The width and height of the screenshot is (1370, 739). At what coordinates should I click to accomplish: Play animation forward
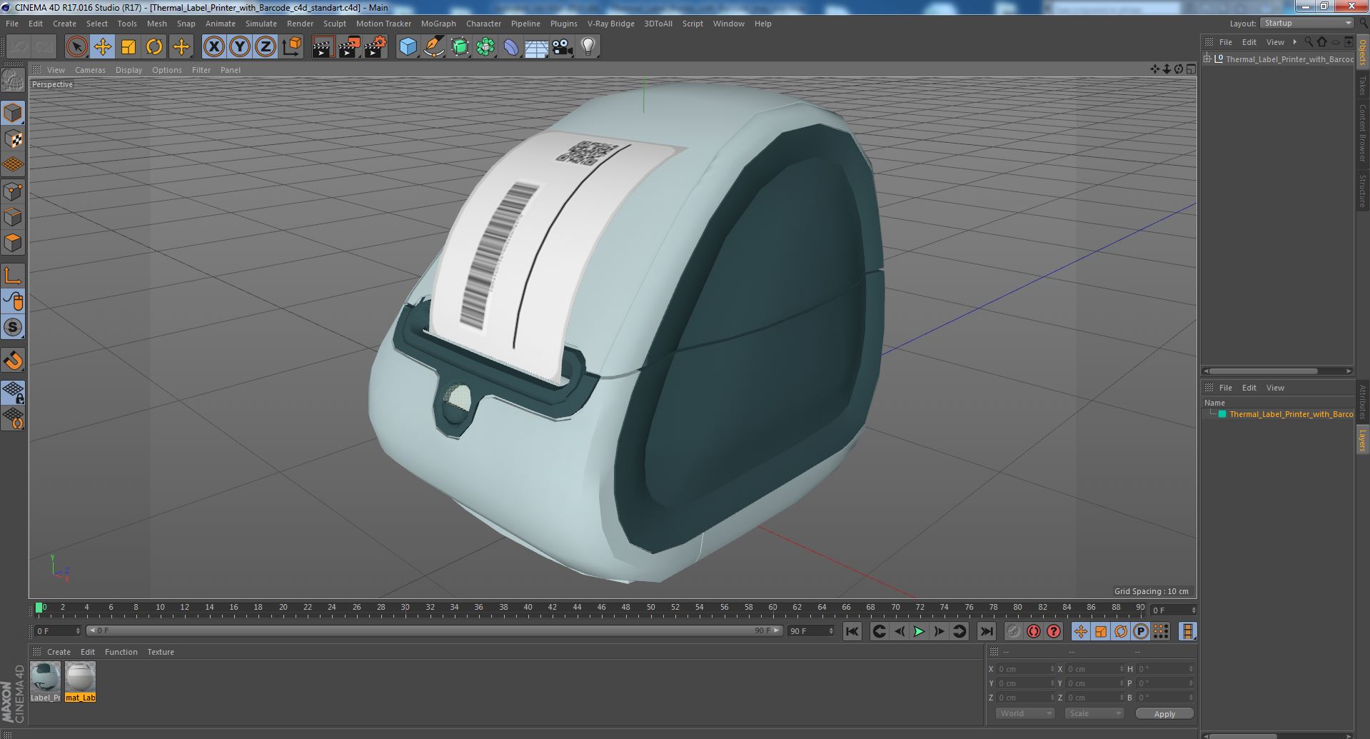[919, 631]
